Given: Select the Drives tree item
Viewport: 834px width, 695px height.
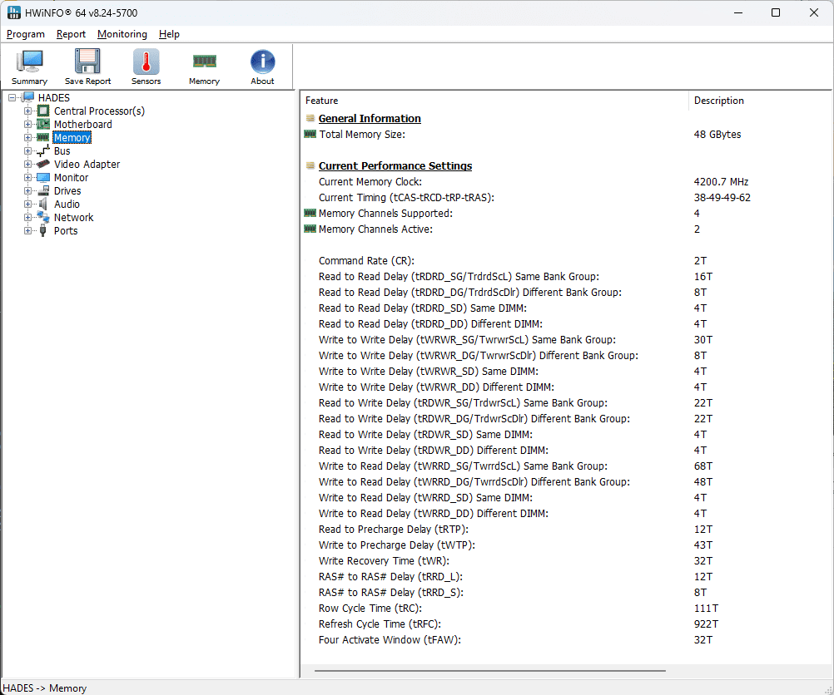Looking at the screenshot, I should [x=67, y=190].
